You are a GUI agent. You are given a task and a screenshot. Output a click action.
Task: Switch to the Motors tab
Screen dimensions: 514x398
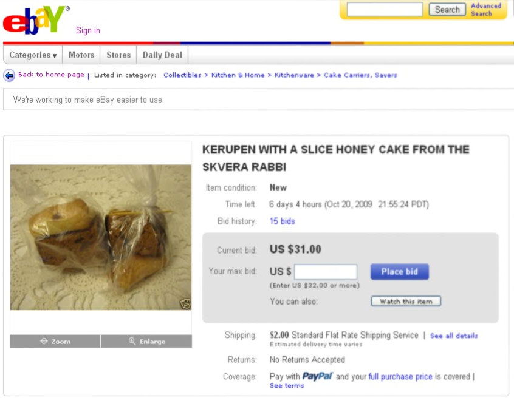(x=81, y=55)
